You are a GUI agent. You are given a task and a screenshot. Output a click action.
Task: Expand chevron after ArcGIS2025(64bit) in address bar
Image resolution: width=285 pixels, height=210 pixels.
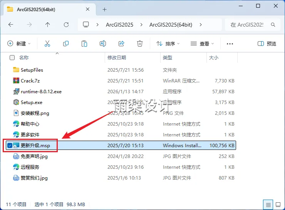(201, 25)
